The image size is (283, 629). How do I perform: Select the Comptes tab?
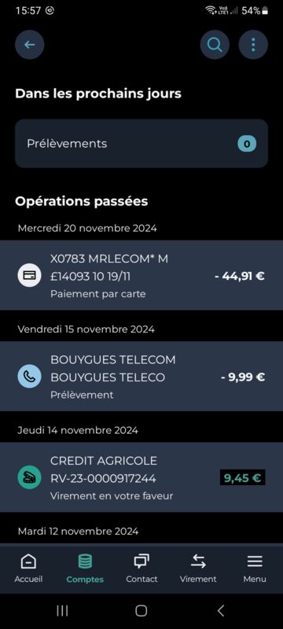(85, 568)
